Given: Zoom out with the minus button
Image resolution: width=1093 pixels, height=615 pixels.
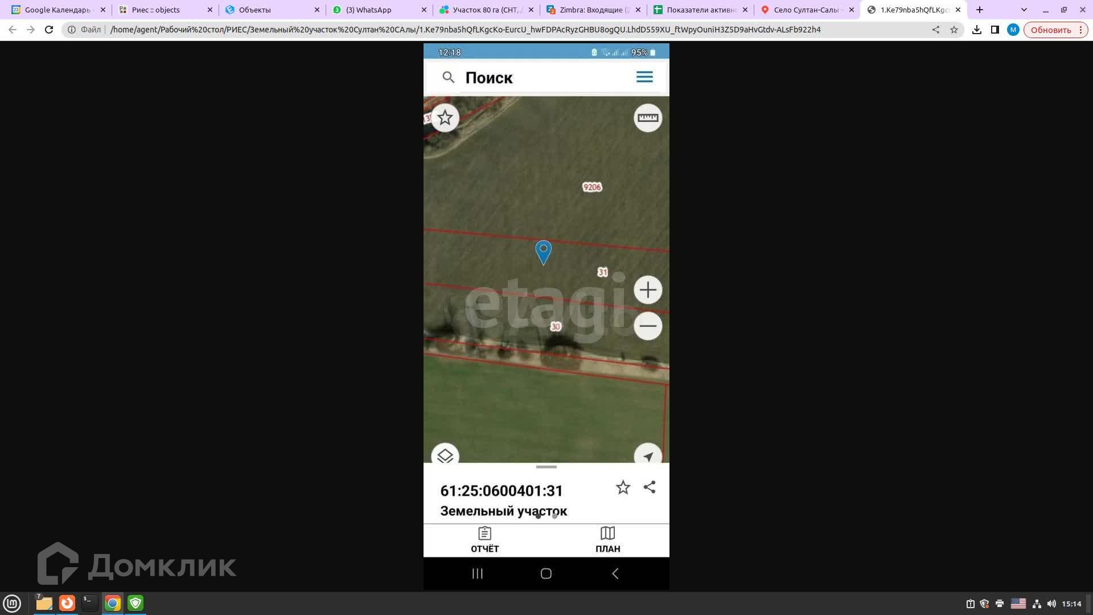Looking at the screenshot, I should click(x=648, y=326).
